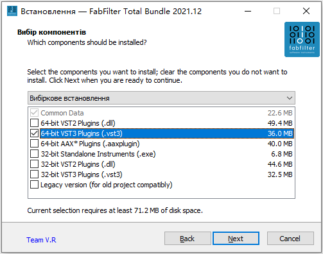The height and width of the screenshot is (254, 323).
Task: Cancel the installation
Action: point(290,239)
